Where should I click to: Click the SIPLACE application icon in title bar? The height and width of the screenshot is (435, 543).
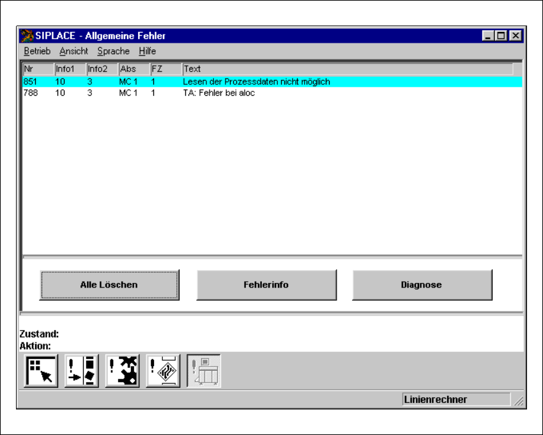point(27,36)
